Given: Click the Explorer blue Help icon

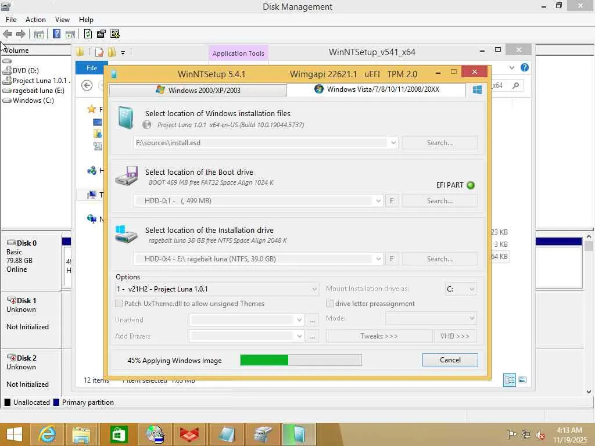Looking at the screenshot, I should pyautogui.click(x=525, y=67).
